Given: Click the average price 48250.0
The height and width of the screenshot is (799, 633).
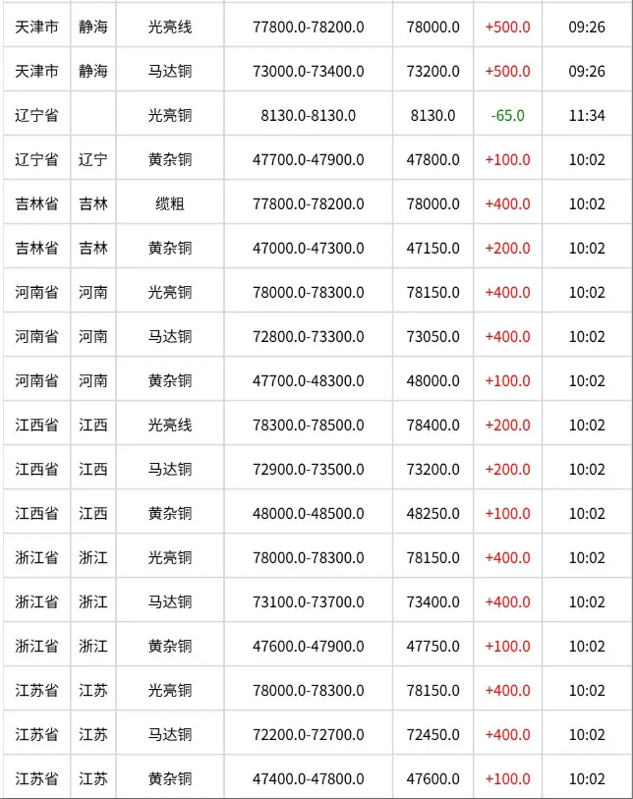Looking at the screenshot, I should coord(432,514).
